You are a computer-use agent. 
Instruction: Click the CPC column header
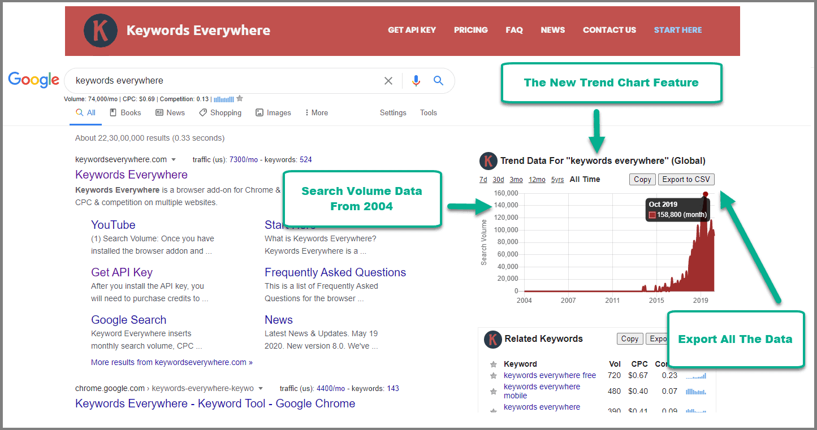pyautogui.click(x=639, y=364)
